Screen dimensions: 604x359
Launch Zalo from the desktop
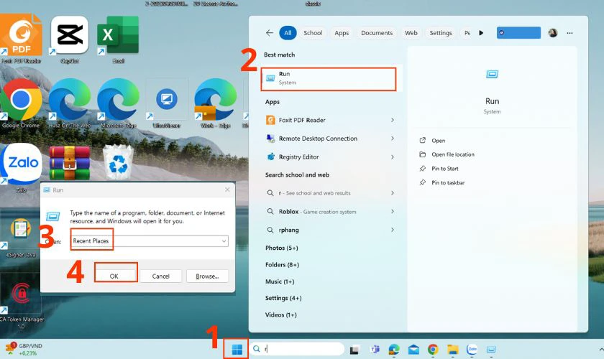[x=22, y=164]
